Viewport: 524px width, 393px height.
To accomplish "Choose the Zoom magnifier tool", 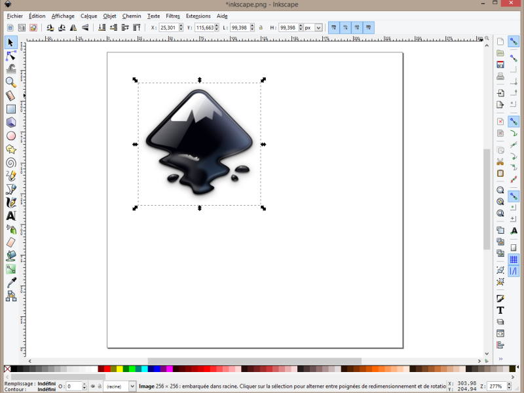I will coord(11,83).
